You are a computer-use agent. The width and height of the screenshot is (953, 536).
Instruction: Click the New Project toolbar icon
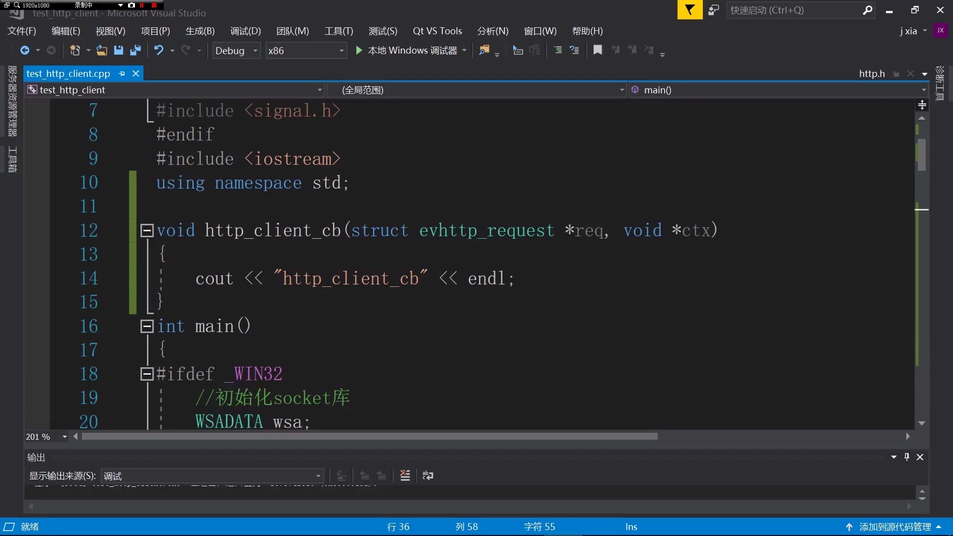tap(75, 50)
